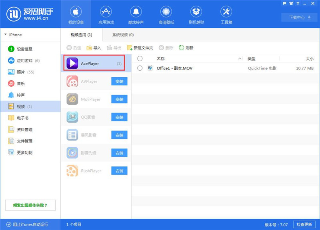Open the 工具箱 toolbox section
The height and width of the screenshot is (230, 320).
coord(227,14)
